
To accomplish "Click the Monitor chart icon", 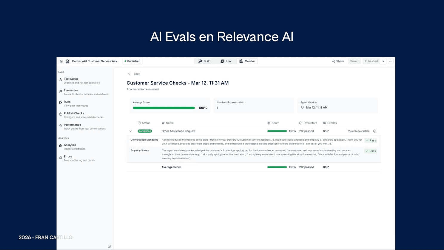I will (x=241, y=61).
